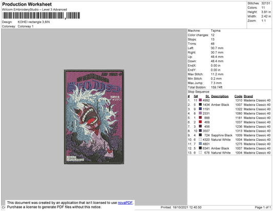Image resolution: width=273 pixels, height=211 pixels.
Task: Select lilac swatch for stop 4
Action: pyautogui.click(x=200, y=113)
